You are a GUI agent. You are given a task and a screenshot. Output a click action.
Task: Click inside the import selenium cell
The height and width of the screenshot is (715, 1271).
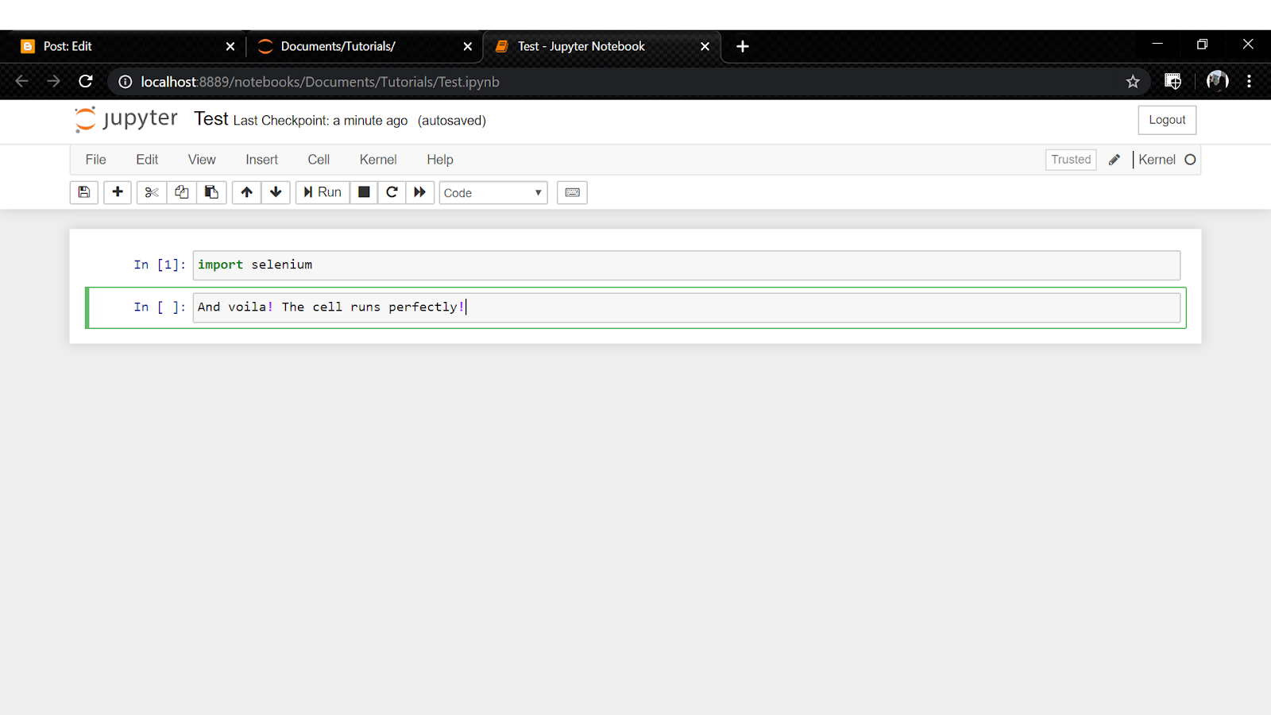[x=686, y=265]
